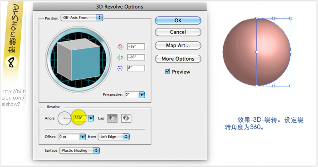This screenshot has height=167, width=318.
Task: Click the Angle 360° input field
Action: click(80, 118)
